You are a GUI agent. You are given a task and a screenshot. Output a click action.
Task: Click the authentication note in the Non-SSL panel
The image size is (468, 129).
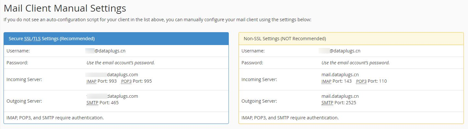[290, 118]
